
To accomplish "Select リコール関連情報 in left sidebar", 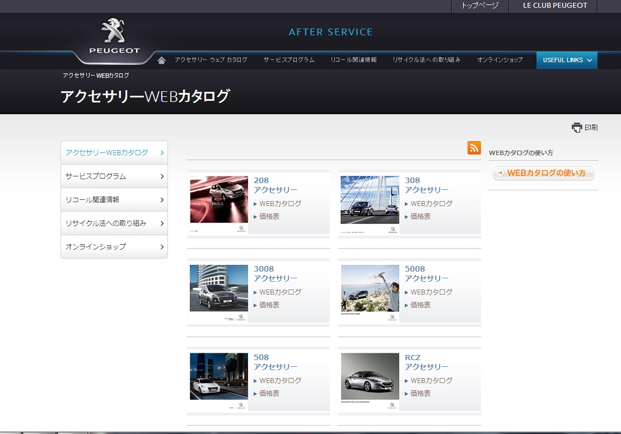I will coord(114,199).
